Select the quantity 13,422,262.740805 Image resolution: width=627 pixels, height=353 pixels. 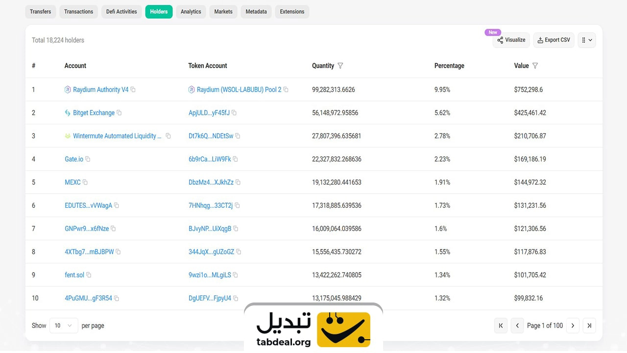click(337, 275)
